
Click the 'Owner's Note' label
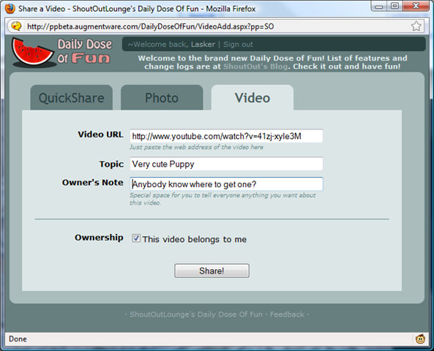coord(92,183)
